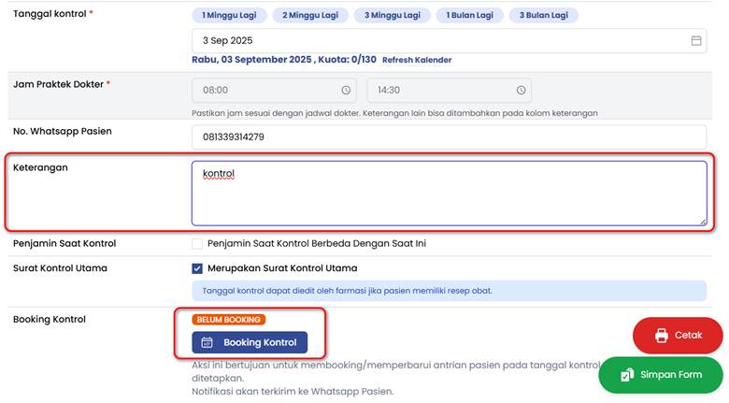Image resolution: width=729 pixels, height=403 pixels.
Task: Choose 3 Minggu Lagi quick date
Action: [x=393, y=16]
